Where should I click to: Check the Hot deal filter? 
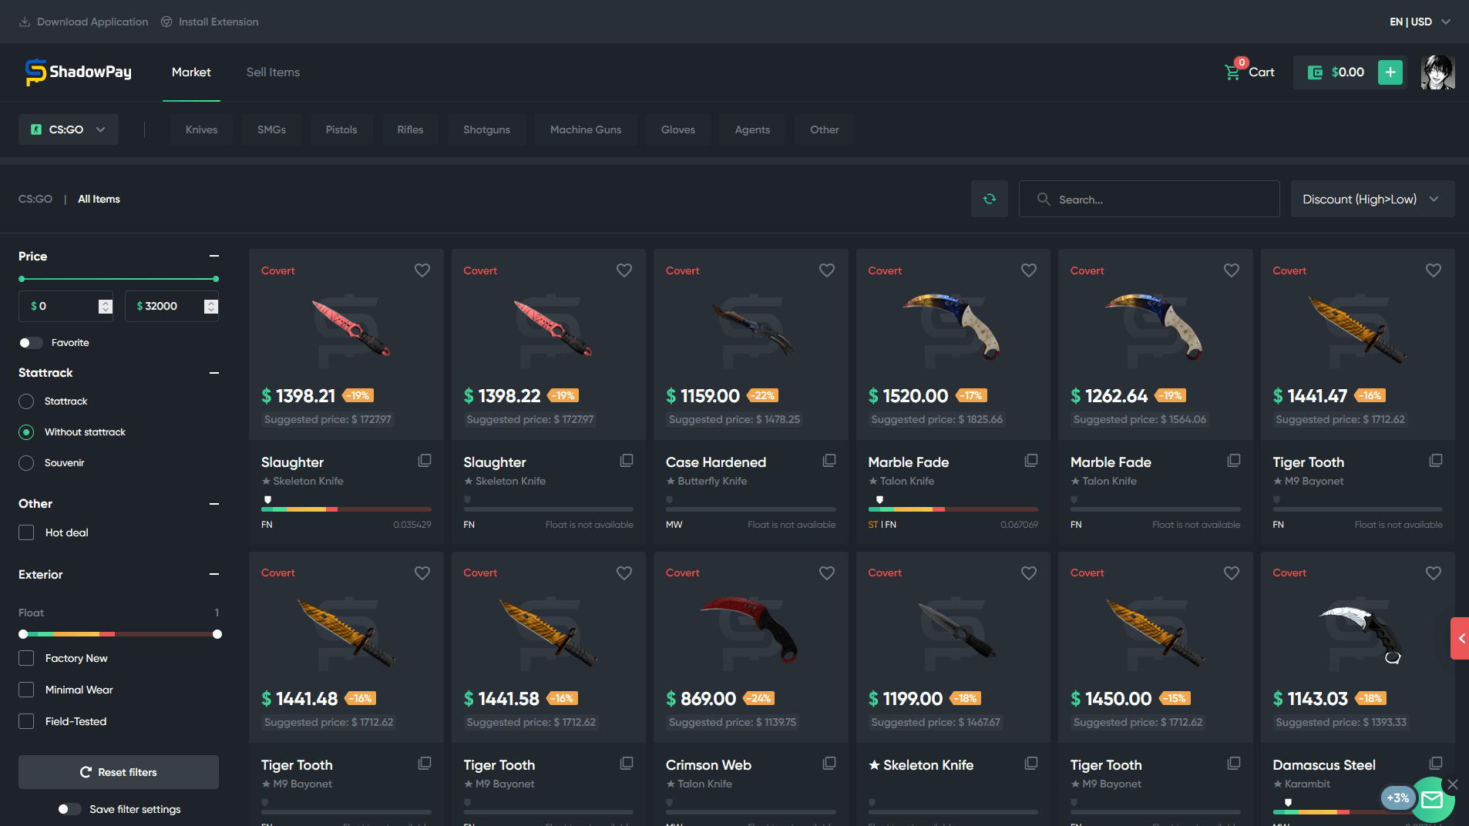(25, 532)
